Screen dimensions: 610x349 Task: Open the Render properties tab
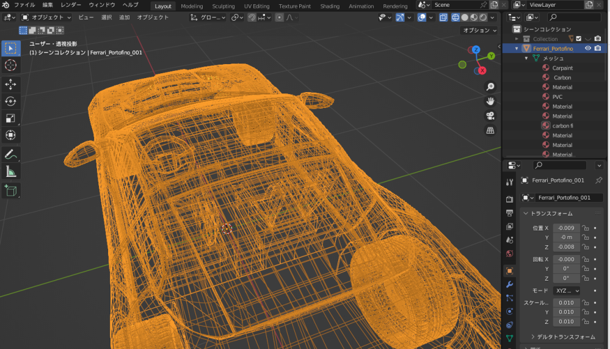pyautogui.click(x=509, y=200)
